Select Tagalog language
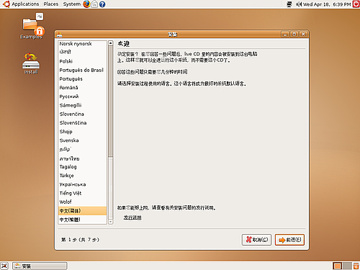 [x=82, y=167]
